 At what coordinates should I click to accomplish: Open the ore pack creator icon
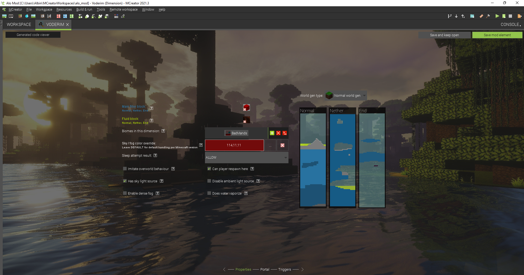point(107,16)
